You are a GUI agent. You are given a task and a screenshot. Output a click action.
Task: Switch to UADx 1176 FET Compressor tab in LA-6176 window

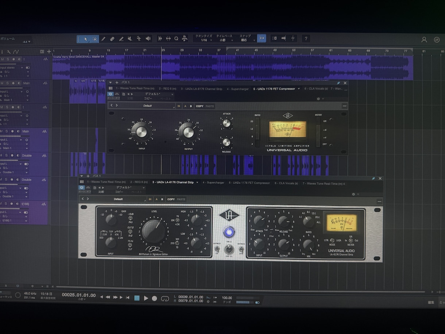click(249, 183)
